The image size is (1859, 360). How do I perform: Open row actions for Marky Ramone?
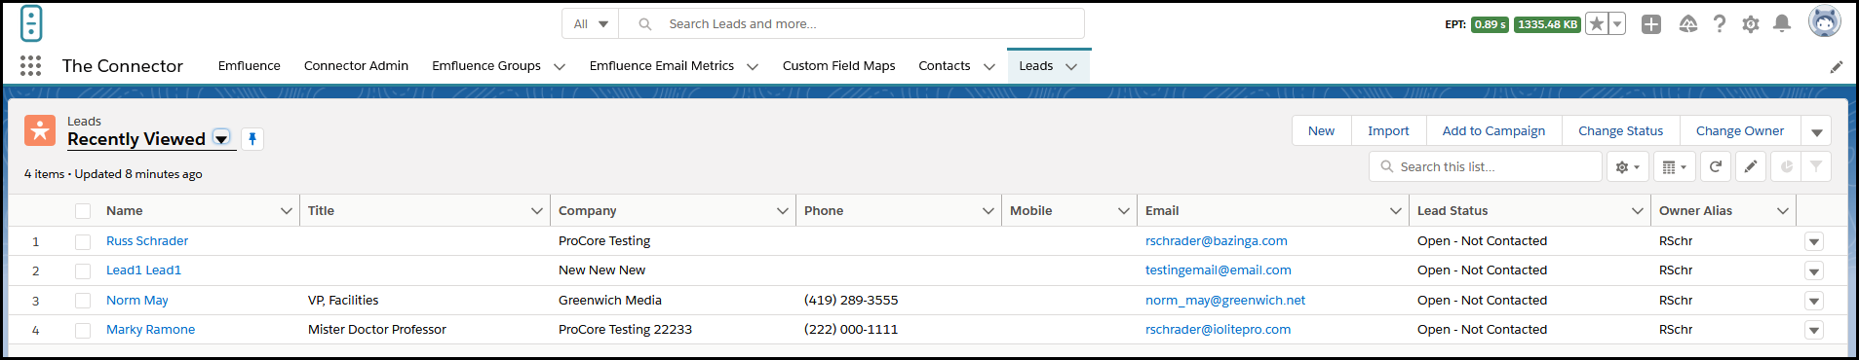[x=1814, y=330]
